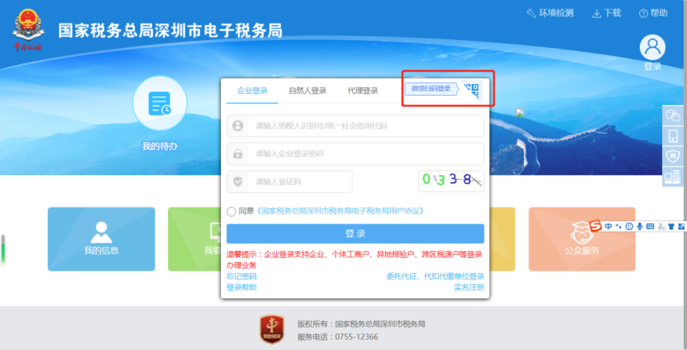Open the 电子税务局用户协议 link

[x=340, y=211]
